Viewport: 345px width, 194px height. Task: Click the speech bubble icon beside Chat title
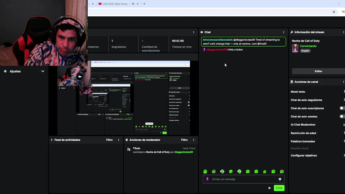tap(202, 32)
